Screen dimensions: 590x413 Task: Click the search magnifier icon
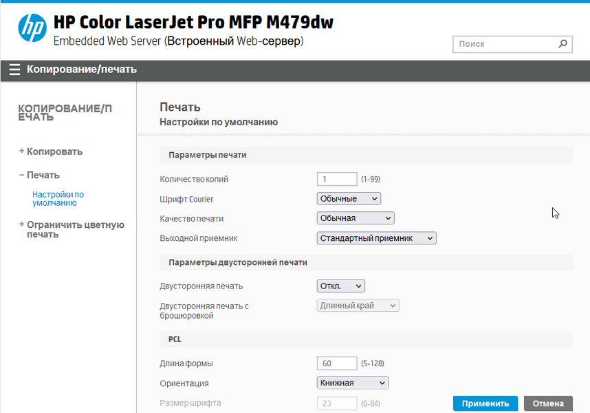(x=562, y=44)
